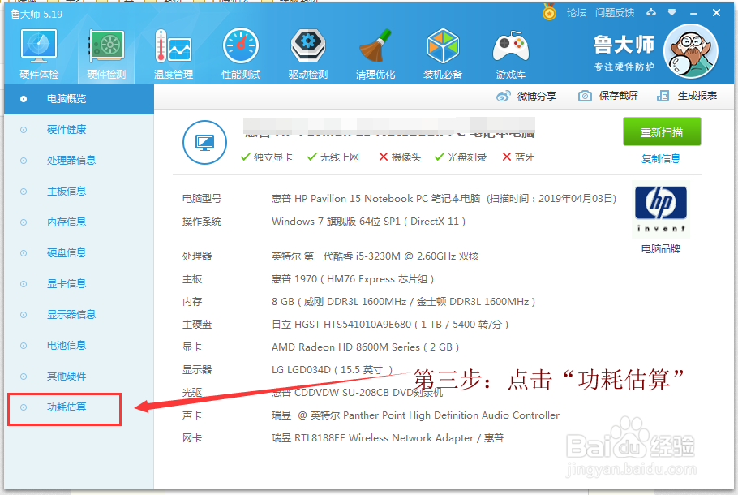
Task: Click the Panther Point audio controller text
Action: point(415,415)
